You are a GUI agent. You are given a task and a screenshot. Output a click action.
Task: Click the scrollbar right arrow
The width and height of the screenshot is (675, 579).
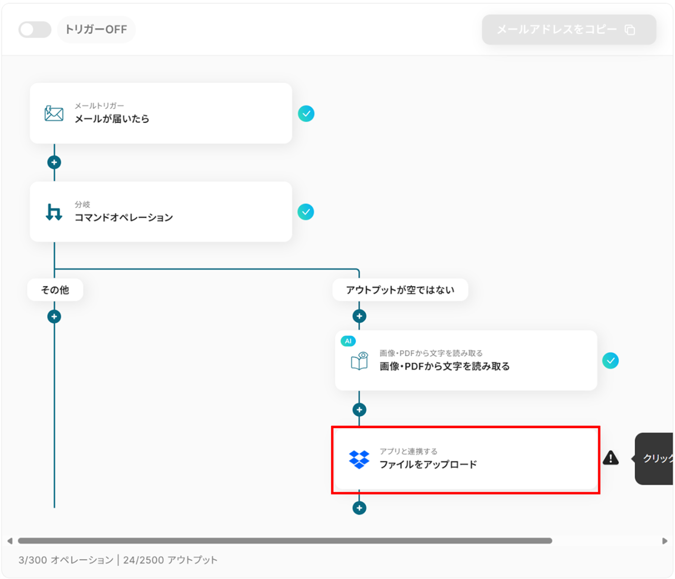click(x=665, y=541)
